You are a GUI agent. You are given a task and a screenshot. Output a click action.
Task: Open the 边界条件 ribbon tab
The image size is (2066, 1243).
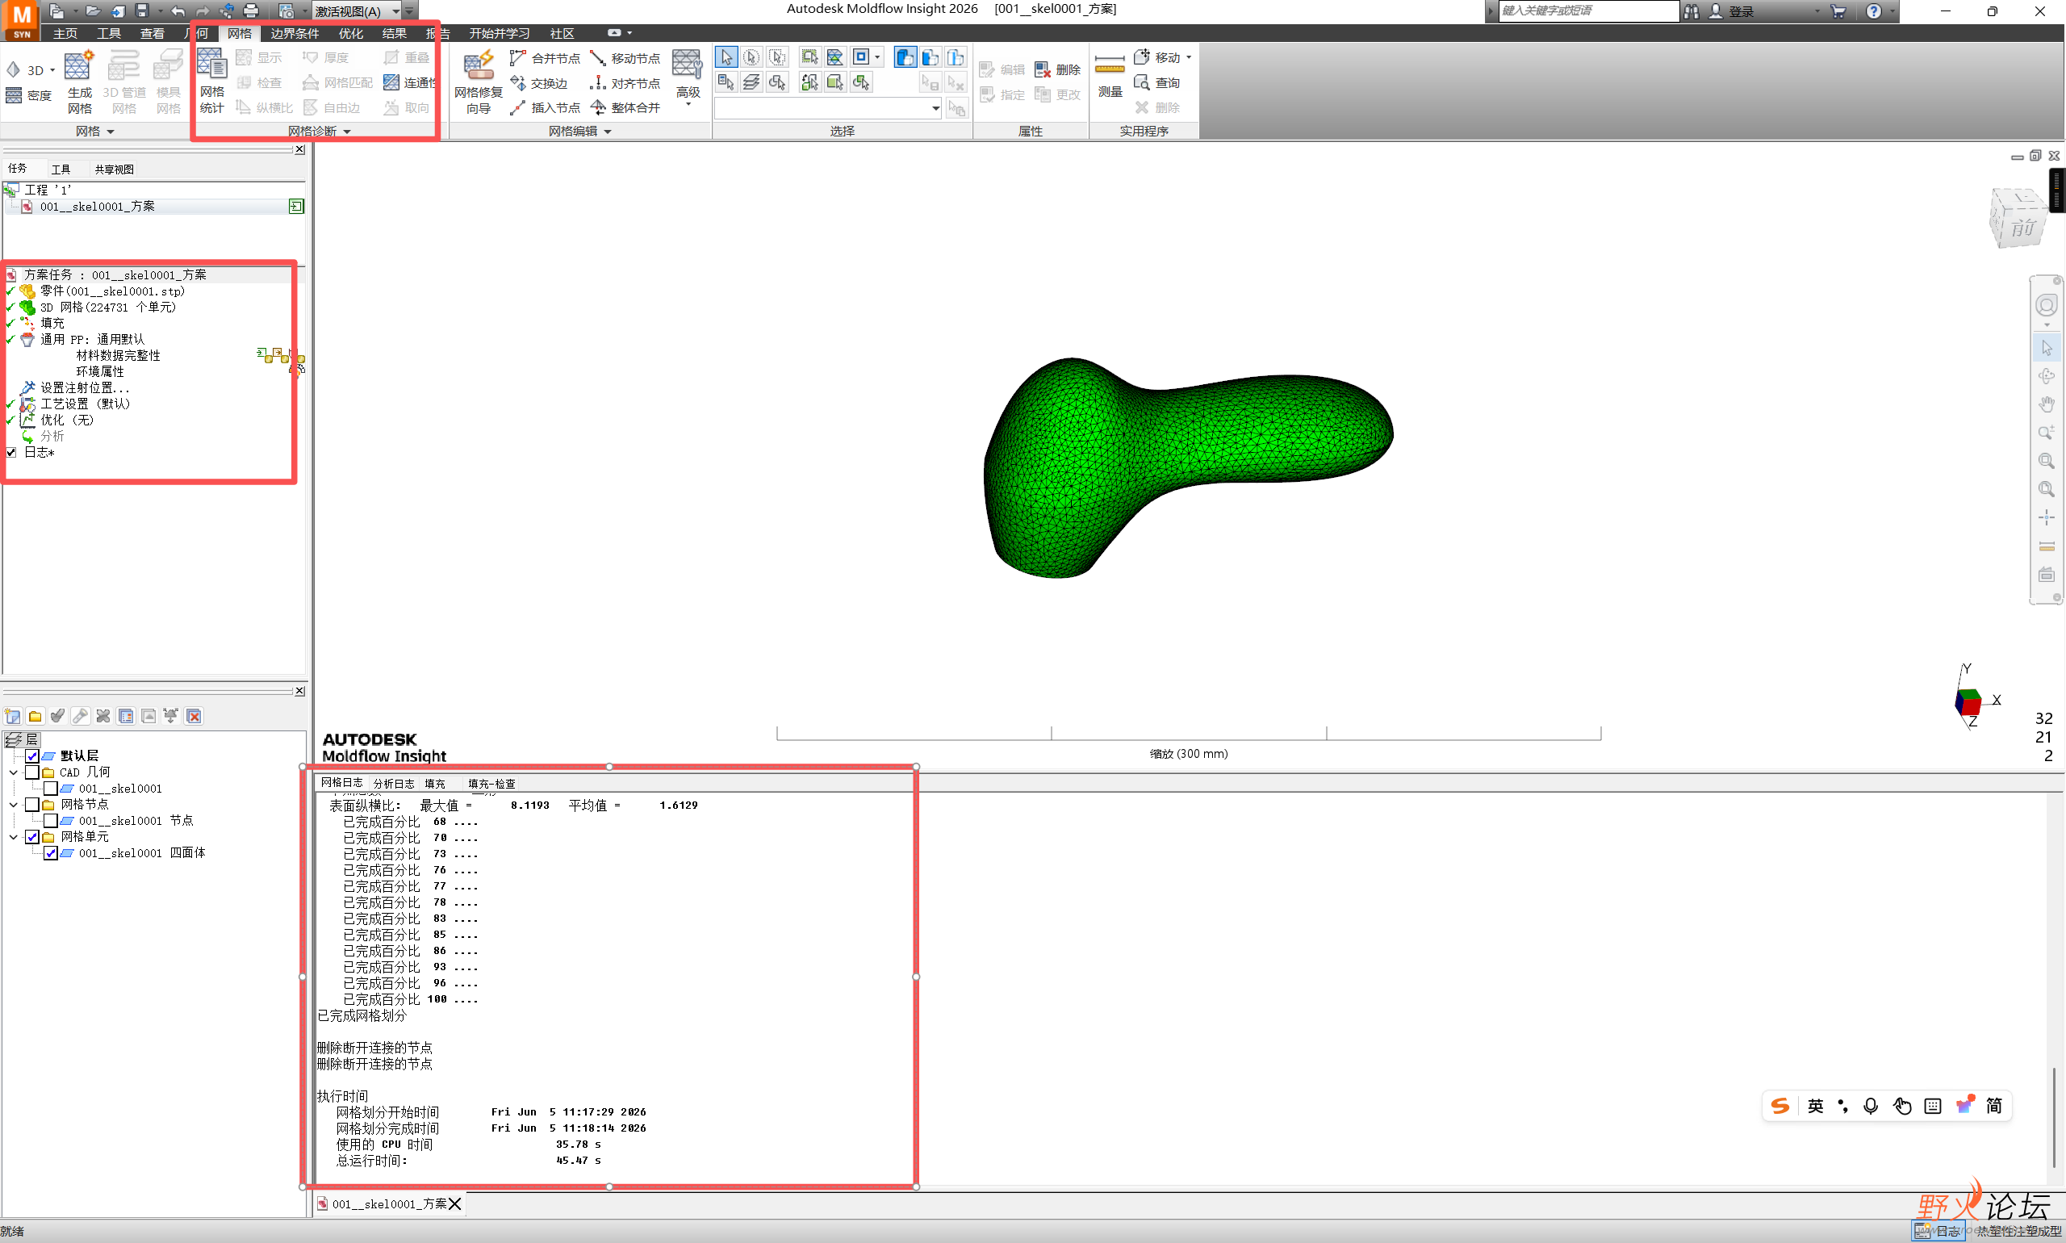click(295, 34)
